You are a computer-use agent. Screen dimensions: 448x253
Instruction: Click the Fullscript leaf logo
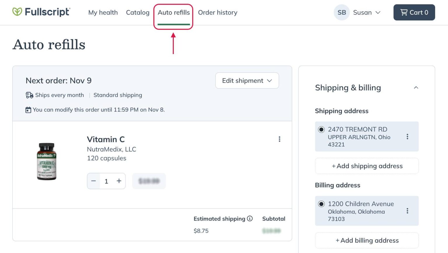pos(17,12)
